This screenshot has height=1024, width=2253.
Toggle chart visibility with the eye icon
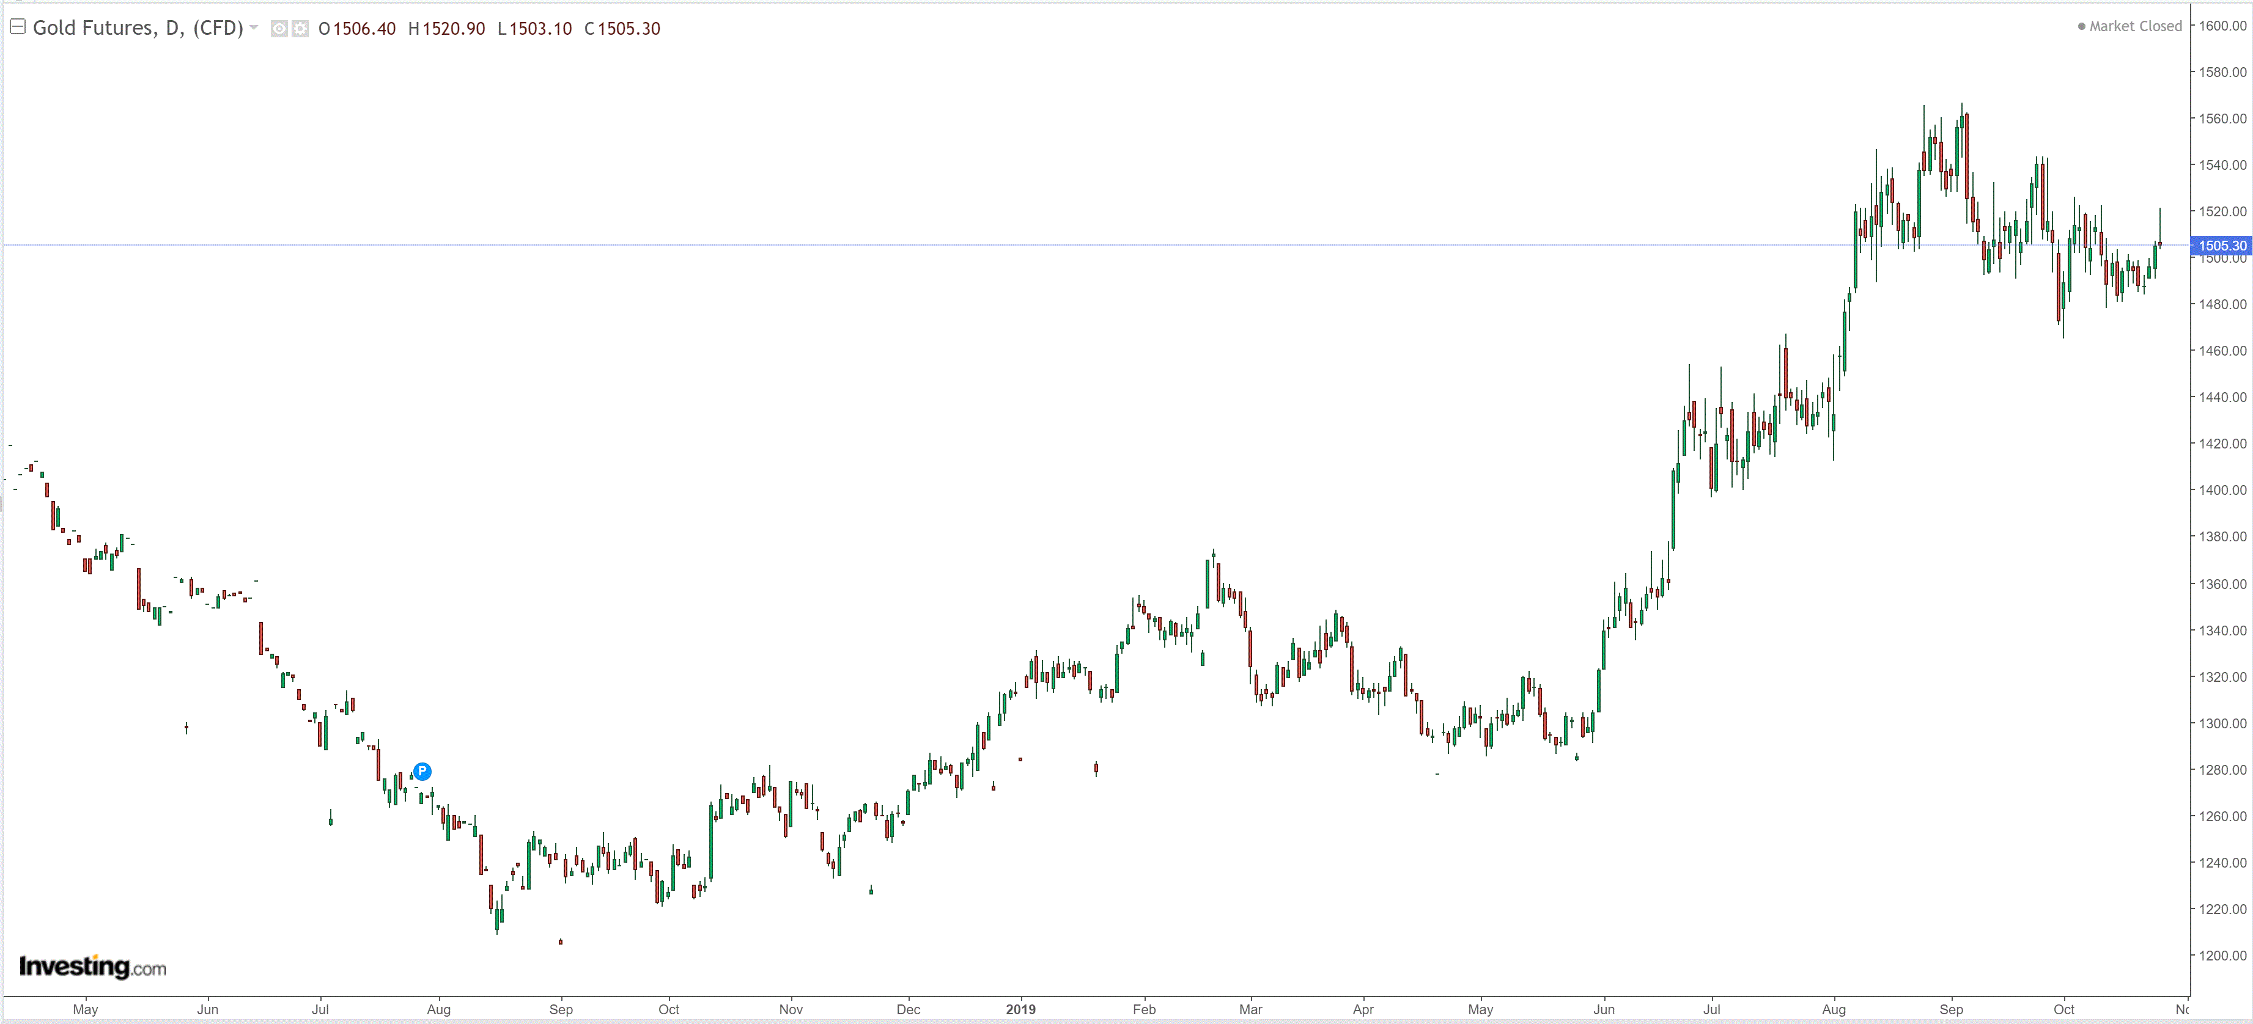tap(279, 29)
